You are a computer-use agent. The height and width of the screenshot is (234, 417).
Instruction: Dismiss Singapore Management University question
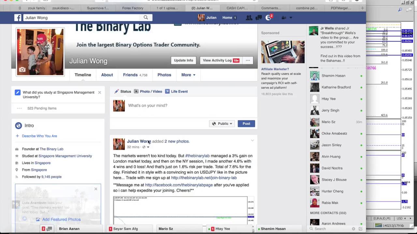click(100, 92)
